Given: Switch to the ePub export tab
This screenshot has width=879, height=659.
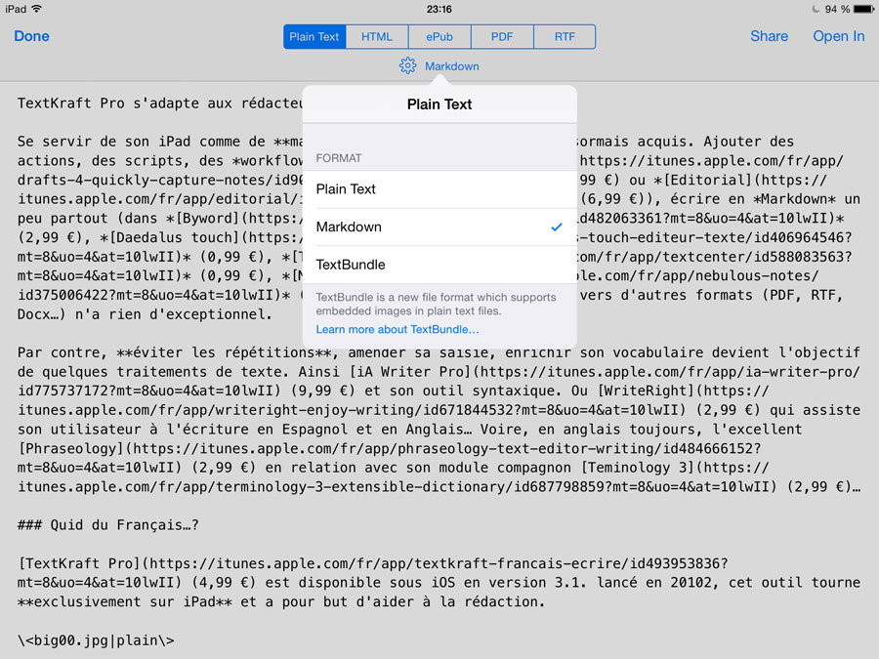Looking at the screenshot, I should 439,37.
